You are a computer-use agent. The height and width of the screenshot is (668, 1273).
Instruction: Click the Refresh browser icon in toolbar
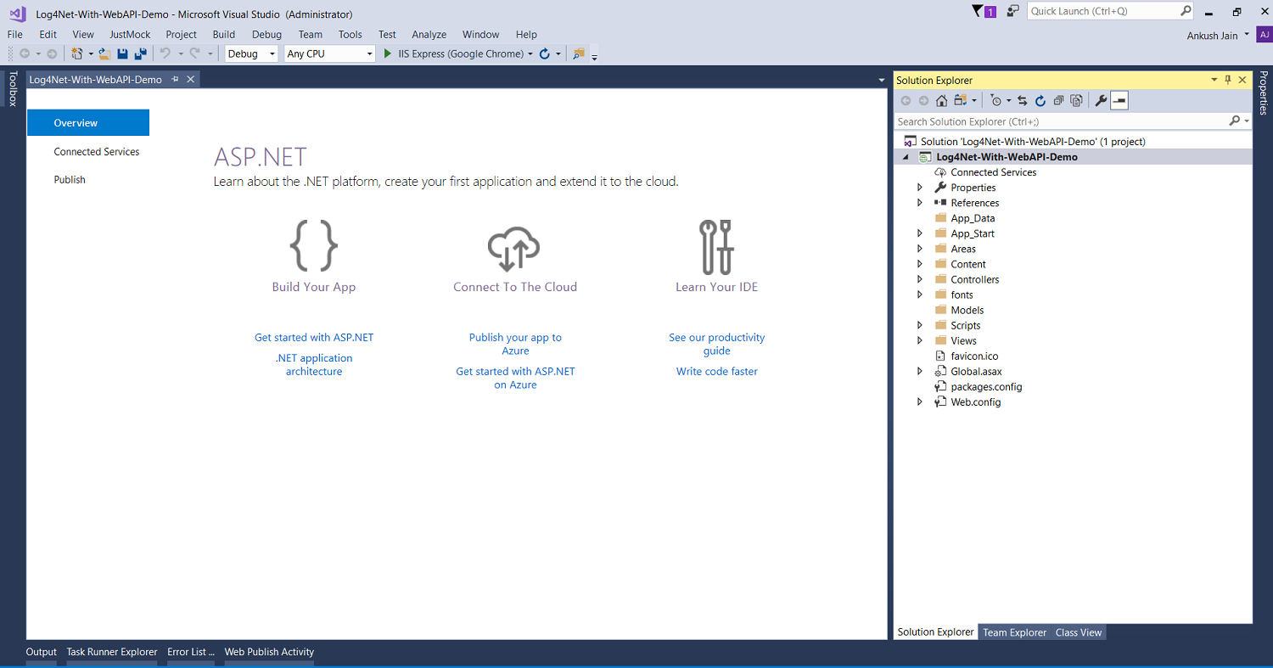pyautogui.click(x=545, y=53)
